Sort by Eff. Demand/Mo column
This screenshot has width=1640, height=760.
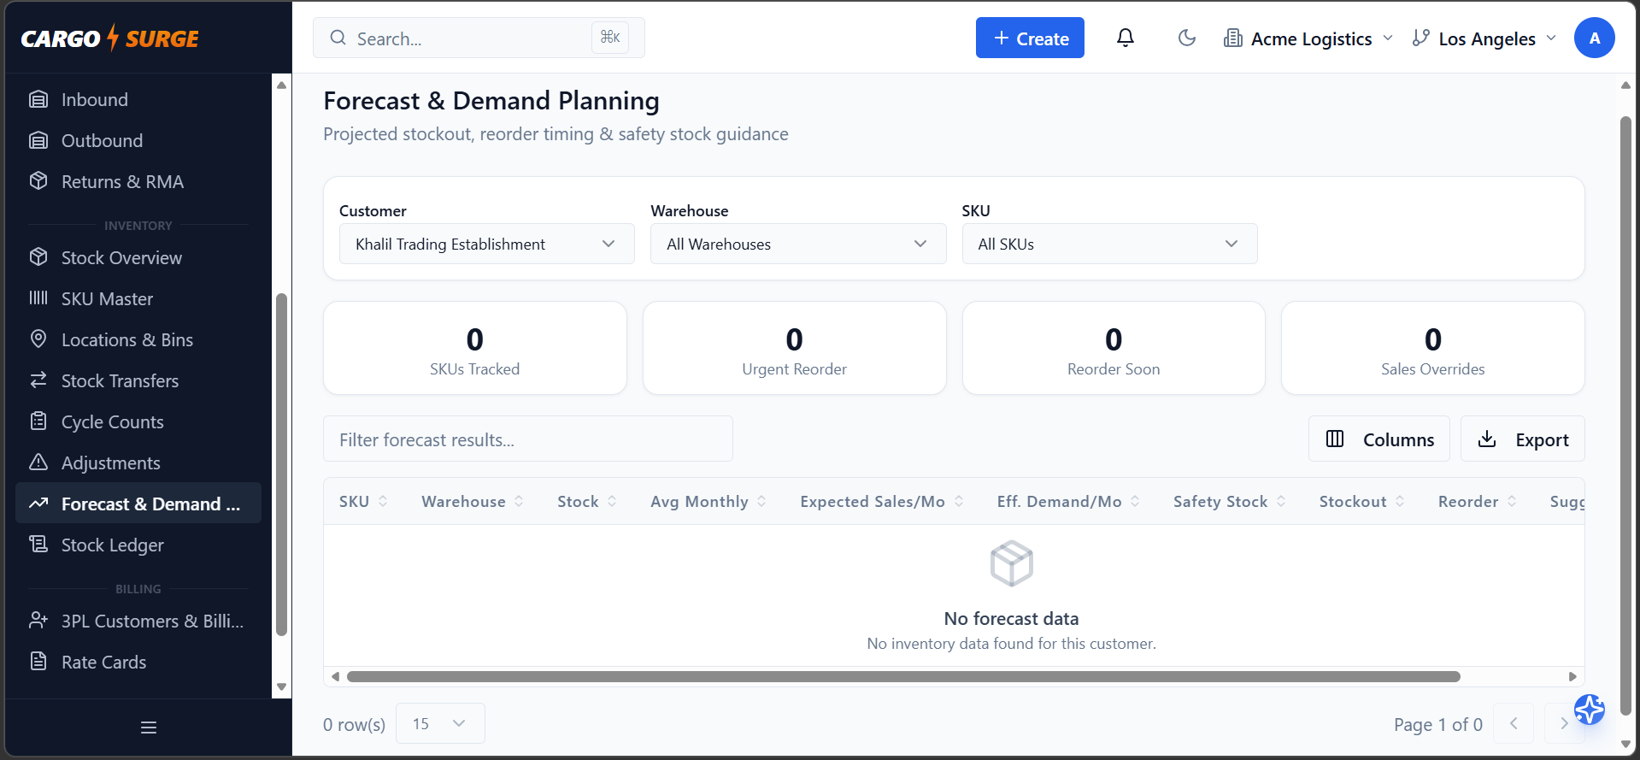point(1068,502)
